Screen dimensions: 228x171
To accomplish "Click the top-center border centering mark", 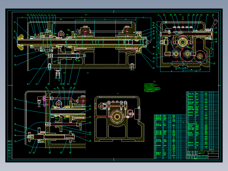I will point(114,11).
